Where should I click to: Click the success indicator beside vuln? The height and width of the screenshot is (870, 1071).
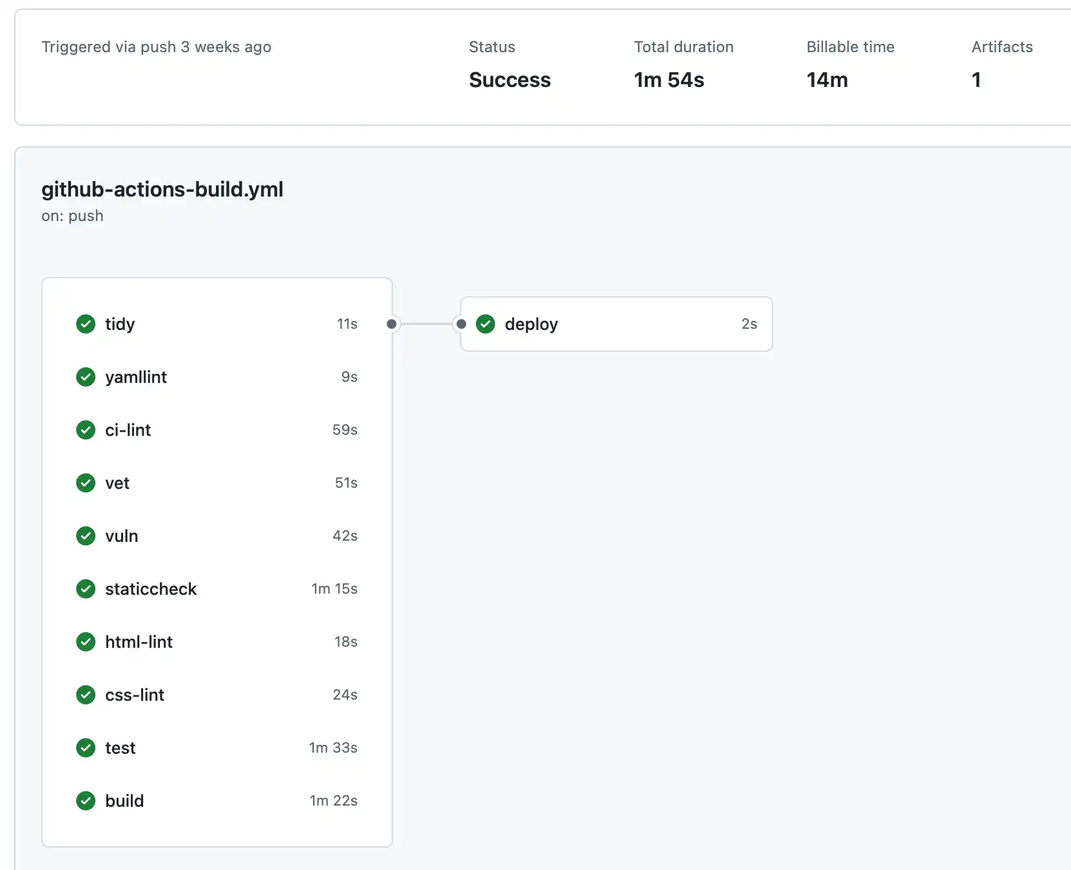(x=85, y=536)
